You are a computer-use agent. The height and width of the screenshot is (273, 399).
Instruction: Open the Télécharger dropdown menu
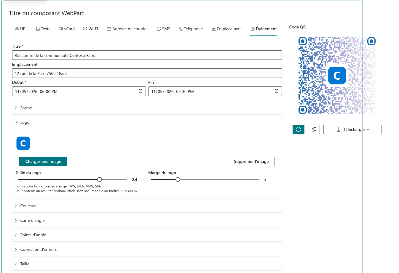click(x=352, y=129)
